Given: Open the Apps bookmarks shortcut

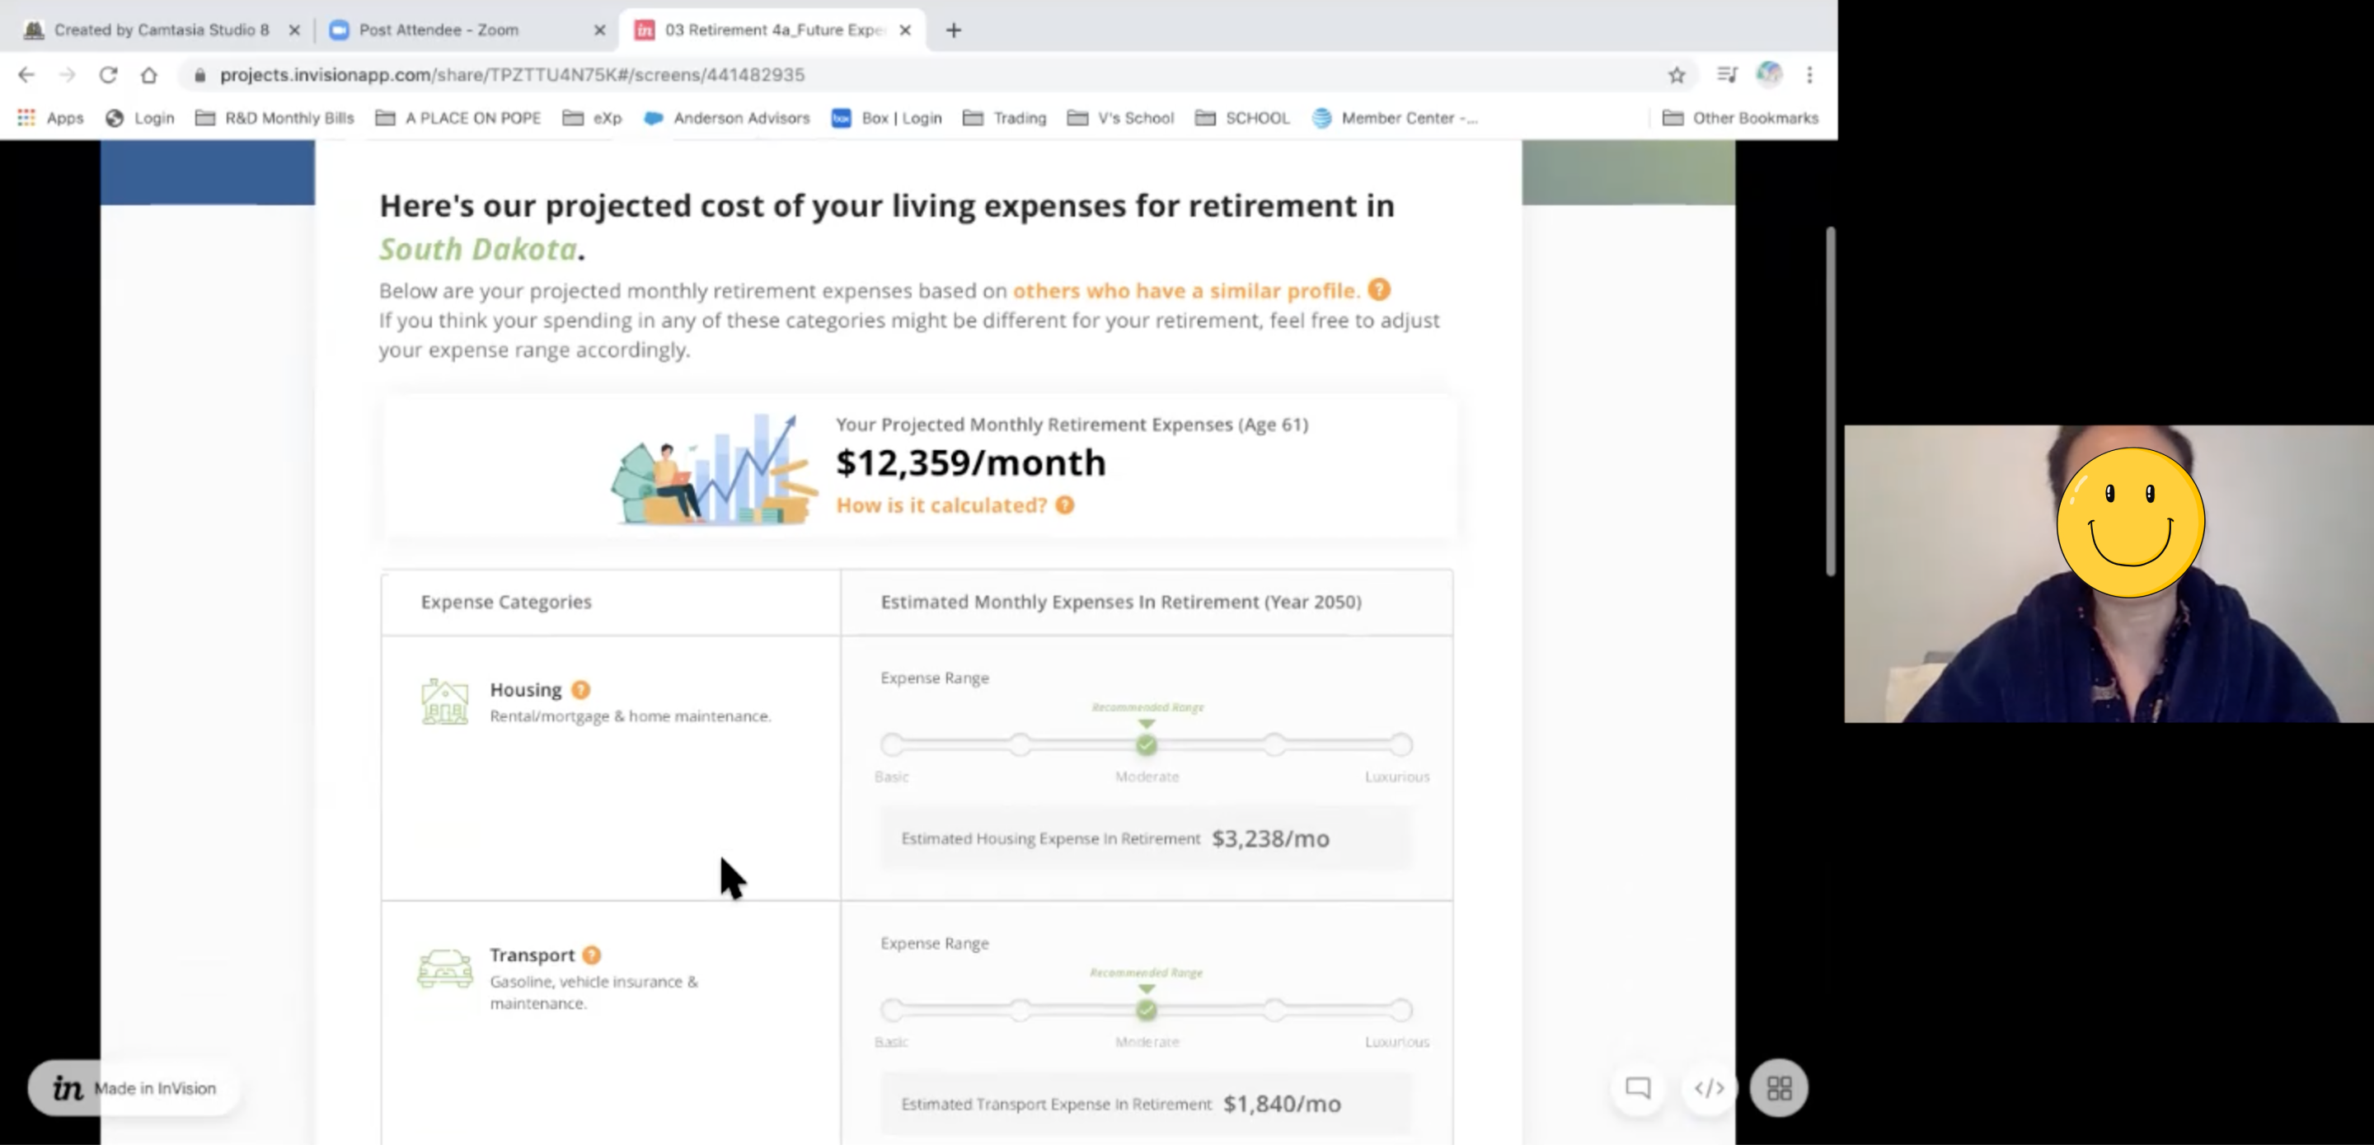Looking at the screenshot, I should pyautogui.click(x=50, y=118).
